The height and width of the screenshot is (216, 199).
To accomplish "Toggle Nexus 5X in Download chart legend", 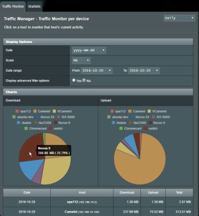I will [x=45, y=117].
